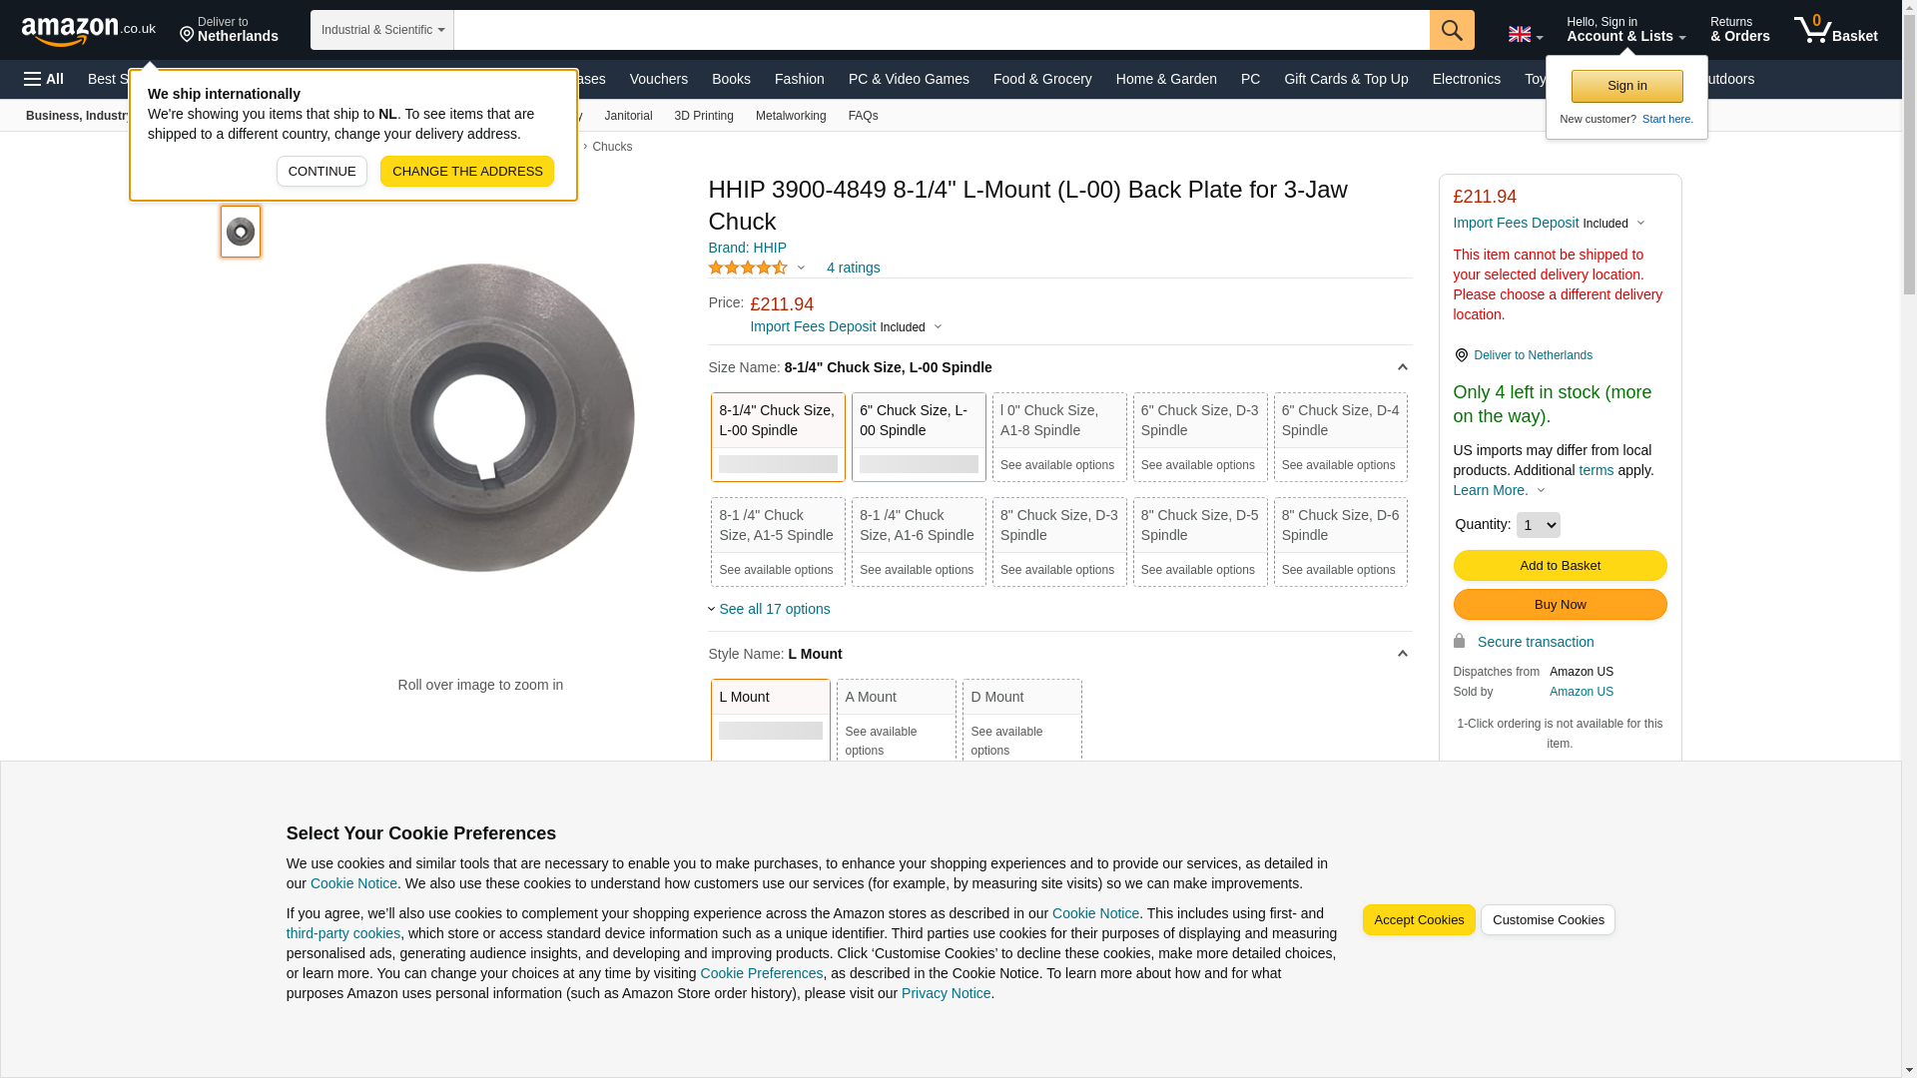
Task: Open the Metalworking sub-navigation item
Action: [x=790, y=116]
